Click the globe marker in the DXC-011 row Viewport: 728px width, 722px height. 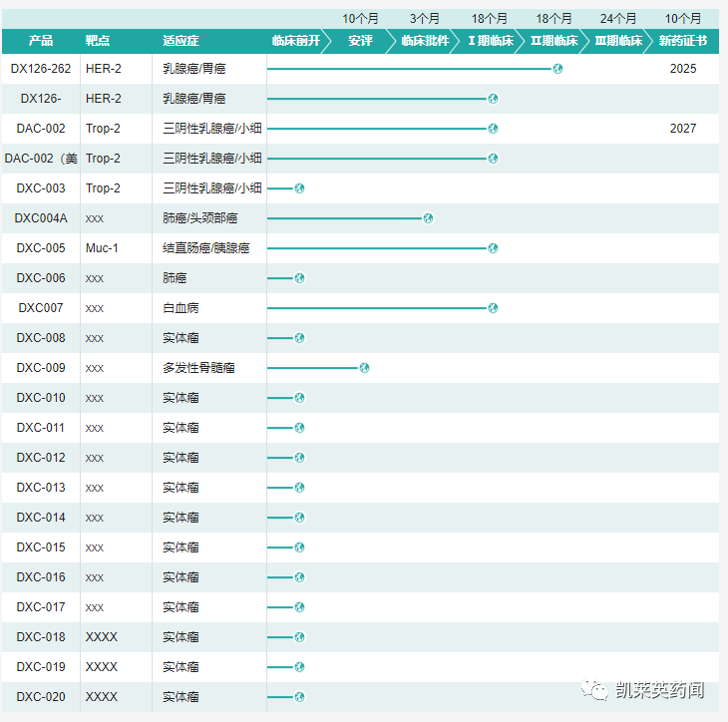point(299,428)
